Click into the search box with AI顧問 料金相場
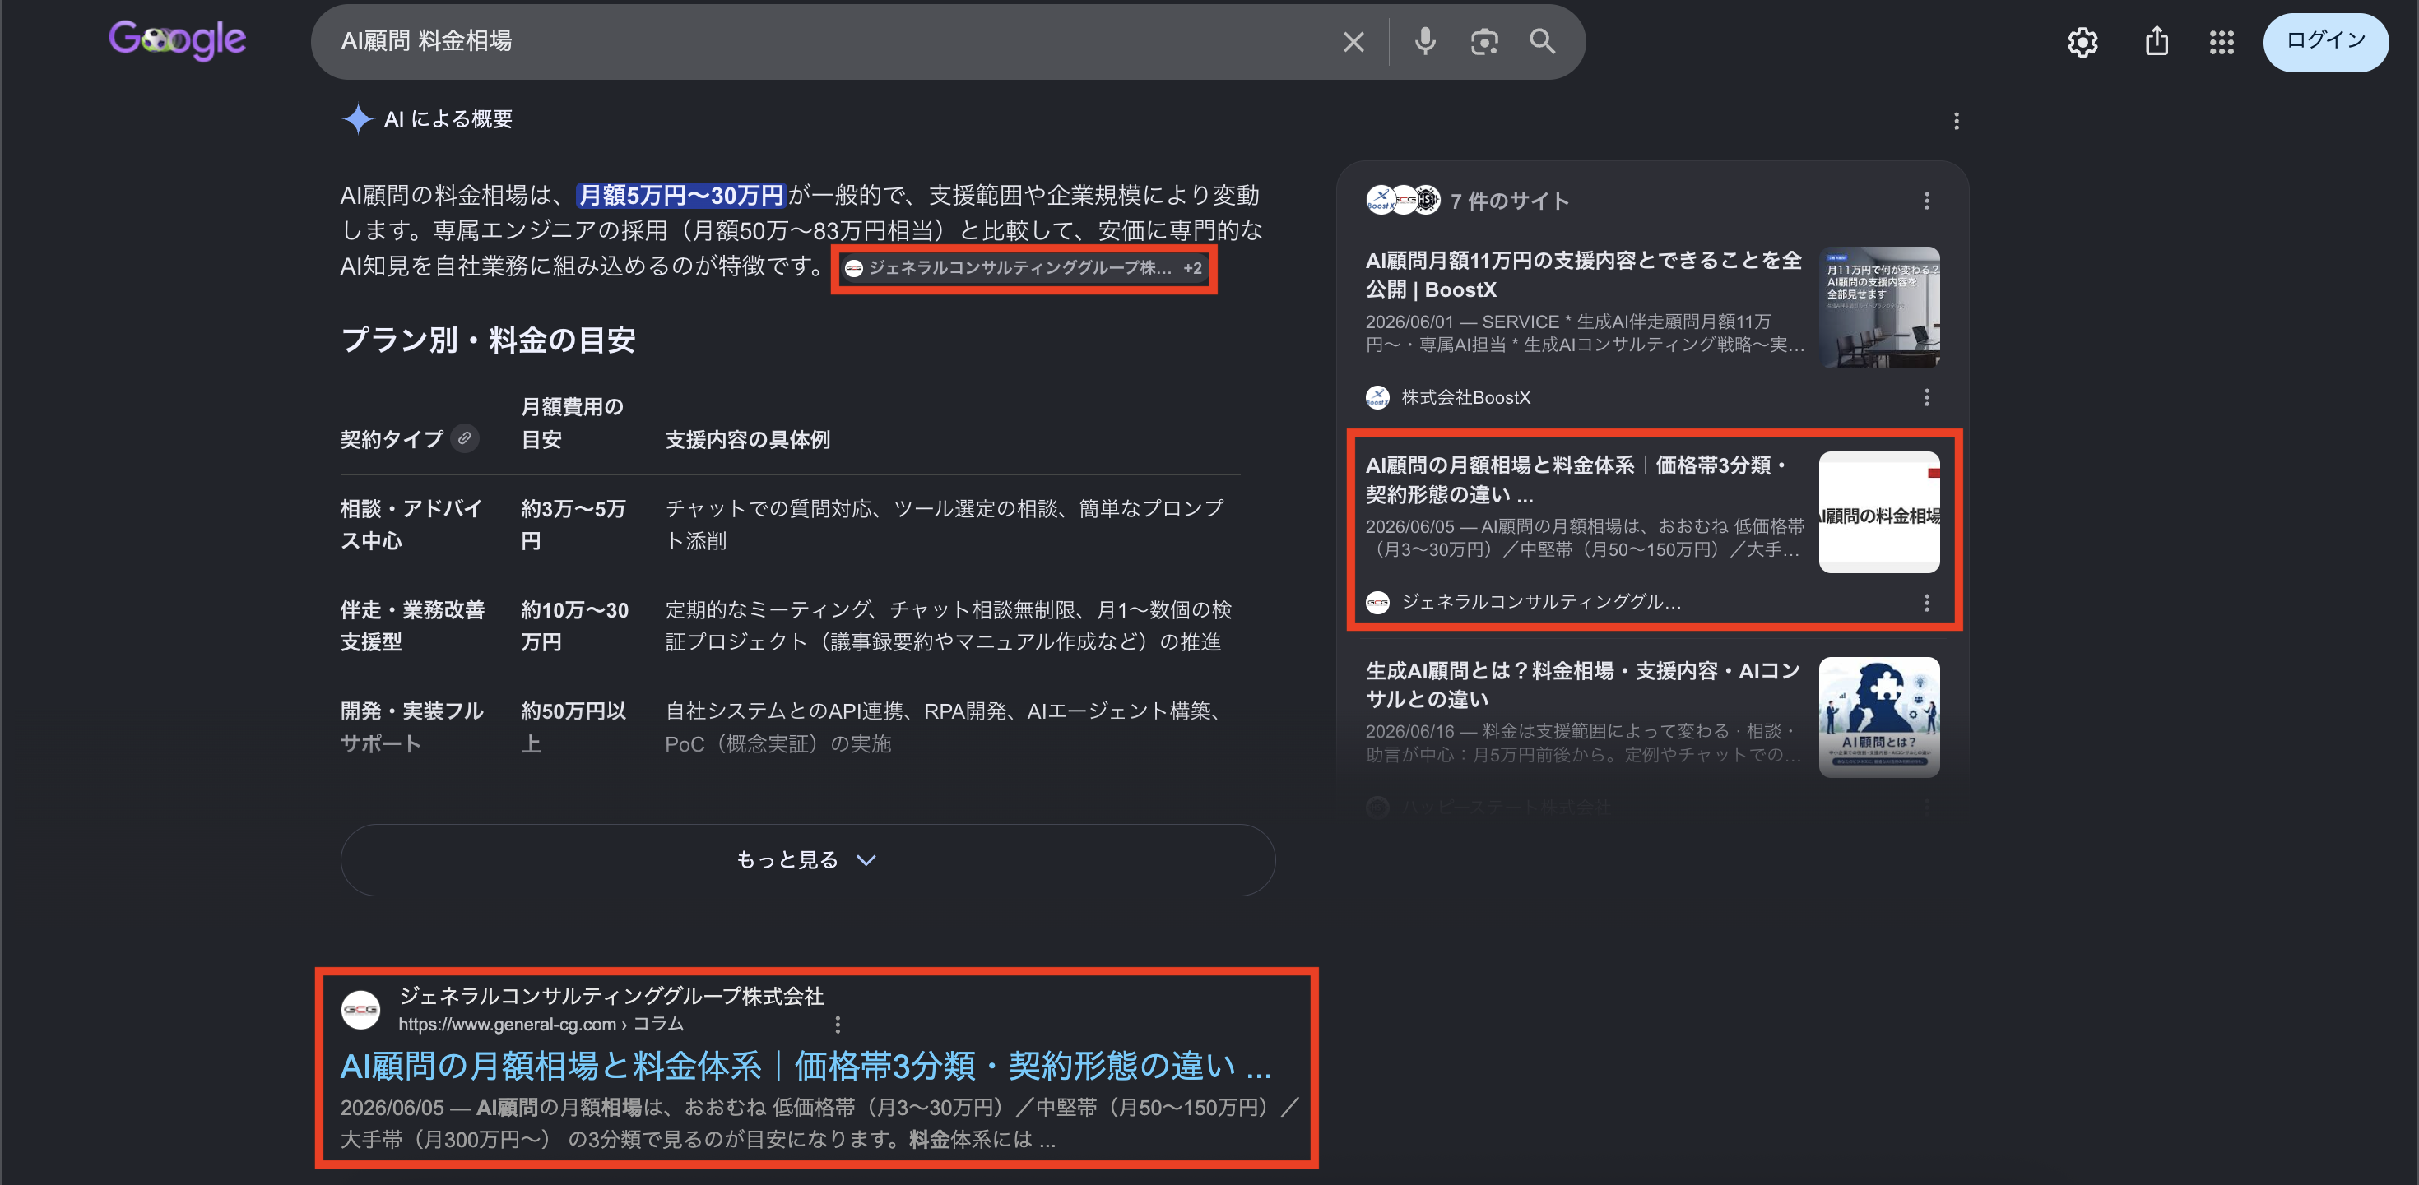This screenshot has height=1185, width=2419. (826, 41)
